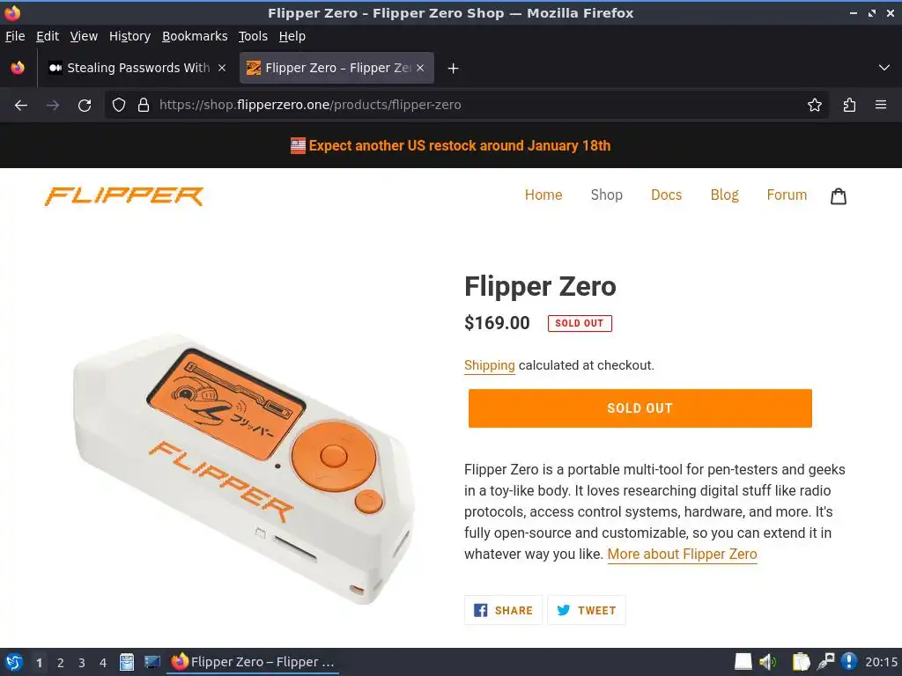Open a new tab with plus button
The height and width of the screenshot is (676, 902).
[453, 69]
